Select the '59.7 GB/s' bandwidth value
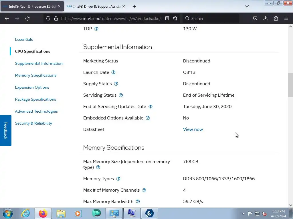The image size is (293, 219). point(193,202)
